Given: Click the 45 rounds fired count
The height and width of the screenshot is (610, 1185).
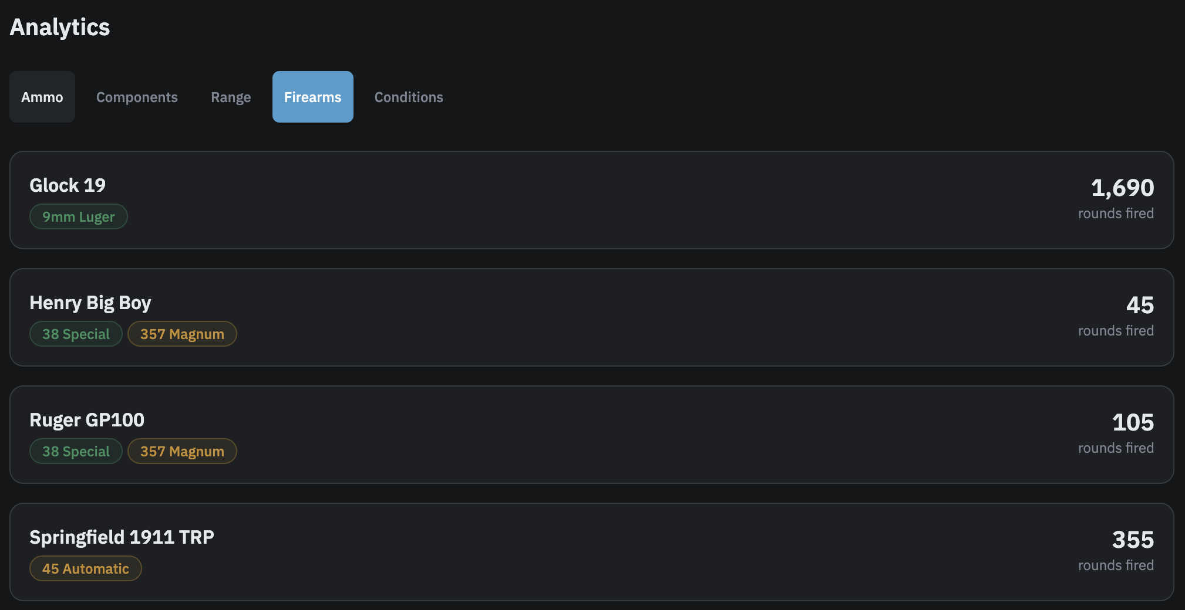Looking at the screenshot, I should click(1140, 306).
